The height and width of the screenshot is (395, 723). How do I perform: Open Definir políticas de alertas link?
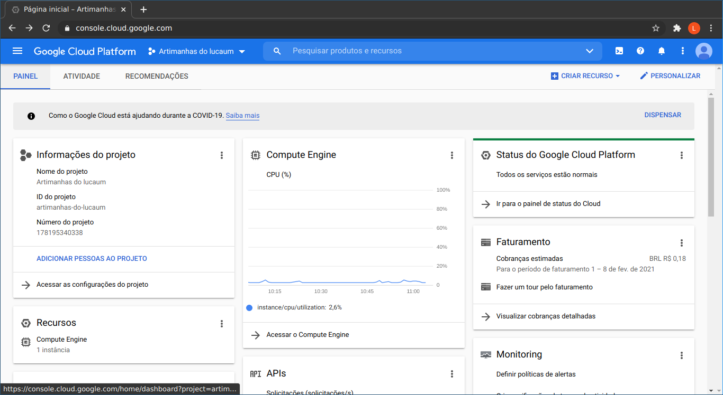536,374
